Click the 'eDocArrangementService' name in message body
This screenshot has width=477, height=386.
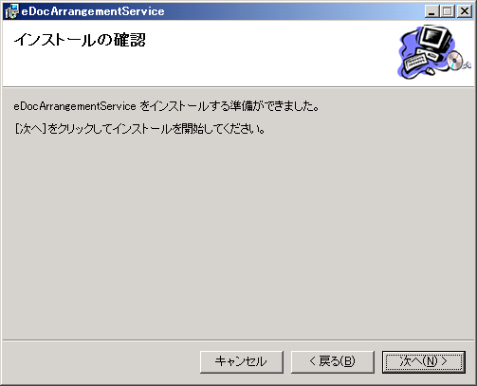[x=75, y=106]
